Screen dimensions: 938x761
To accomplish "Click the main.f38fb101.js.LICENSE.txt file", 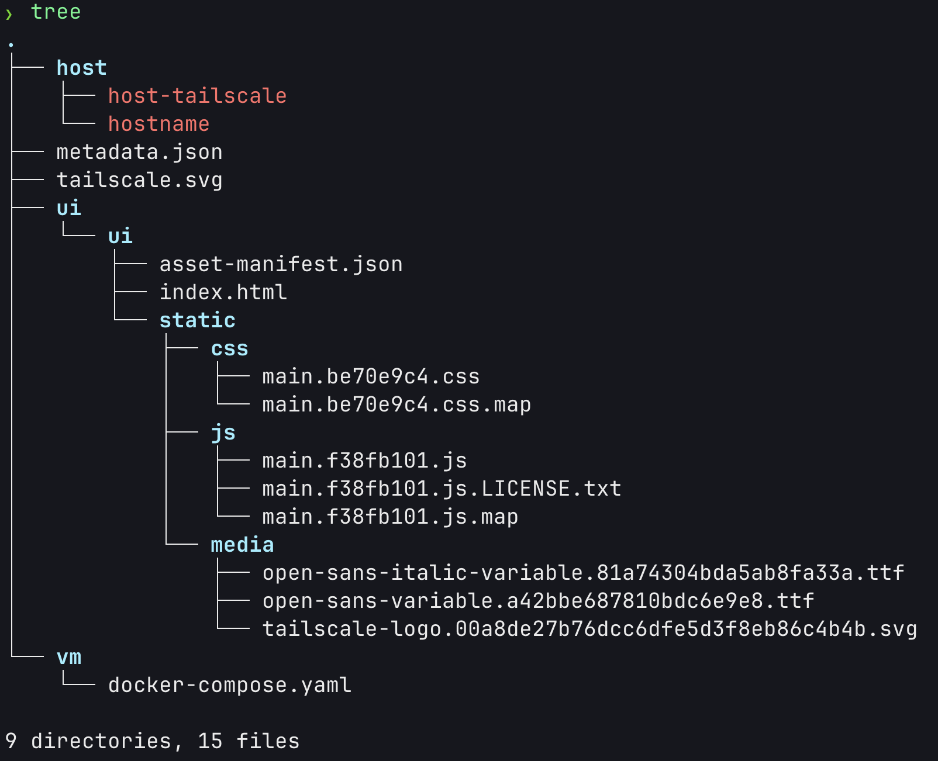I will pyautogui.click(x=442, y=489).
